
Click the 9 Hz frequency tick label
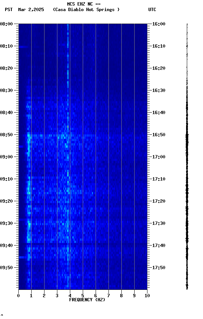[134, 296]
